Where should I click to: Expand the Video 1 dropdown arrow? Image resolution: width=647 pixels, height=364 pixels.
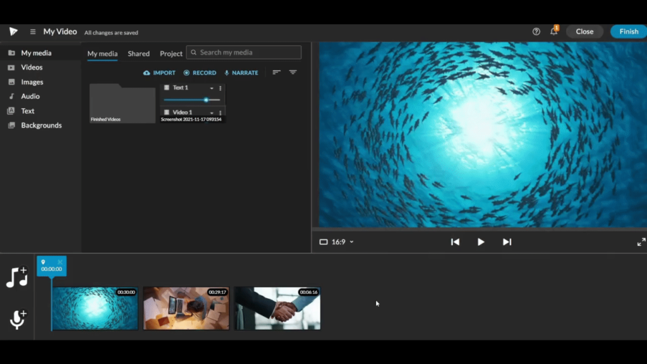(212, 112)
